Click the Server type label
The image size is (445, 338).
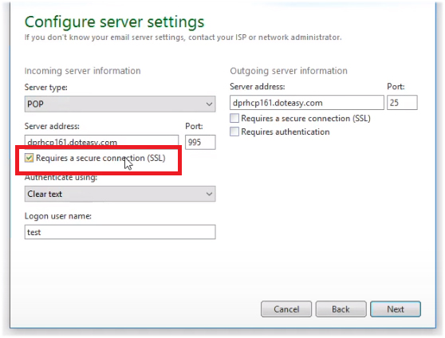pyautogui.click(x=46, y=88)
